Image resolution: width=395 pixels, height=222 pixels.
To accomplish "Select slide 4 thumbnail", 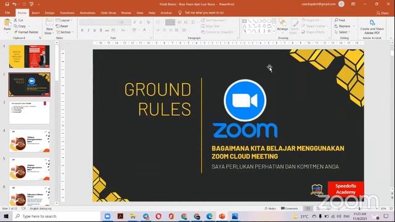I will point(30,141).
